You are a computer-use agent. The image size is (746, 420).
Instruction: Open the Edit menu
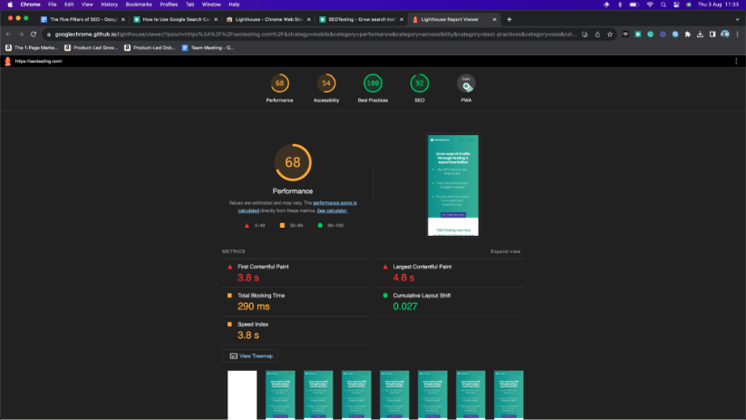[69, 5]
